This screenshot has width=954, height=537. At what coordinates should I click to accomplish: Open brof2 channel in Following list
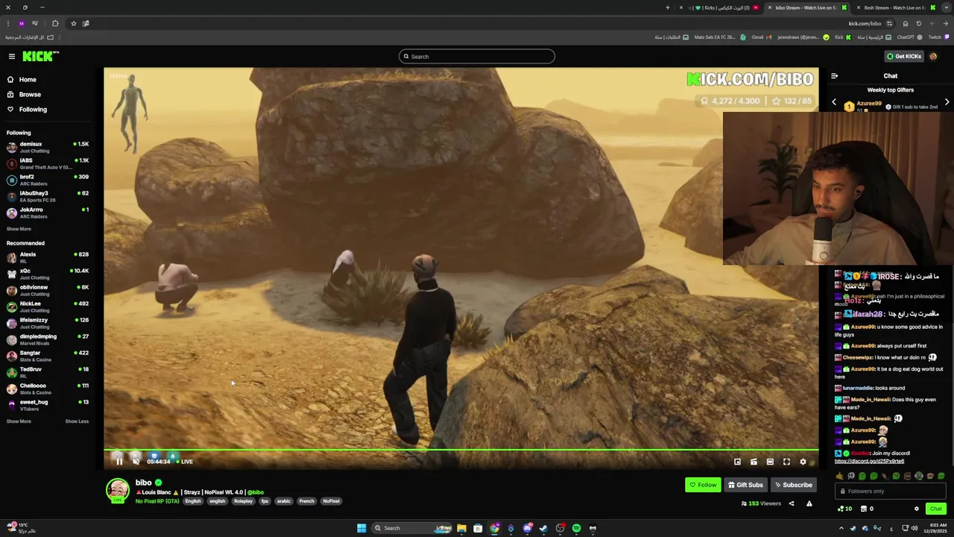click(x=48, y=180)
